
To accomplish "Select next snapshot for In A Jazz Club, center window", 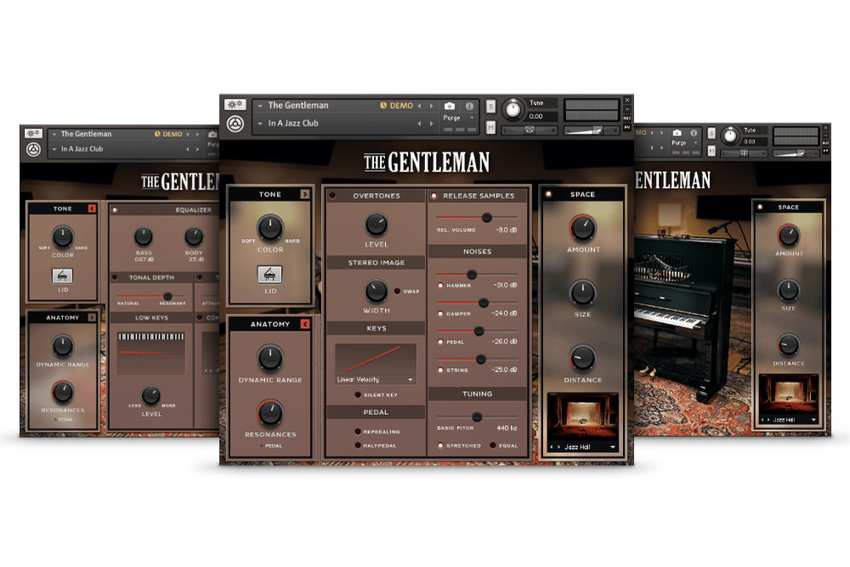I will pyautogui.click(x=432, y=123).
